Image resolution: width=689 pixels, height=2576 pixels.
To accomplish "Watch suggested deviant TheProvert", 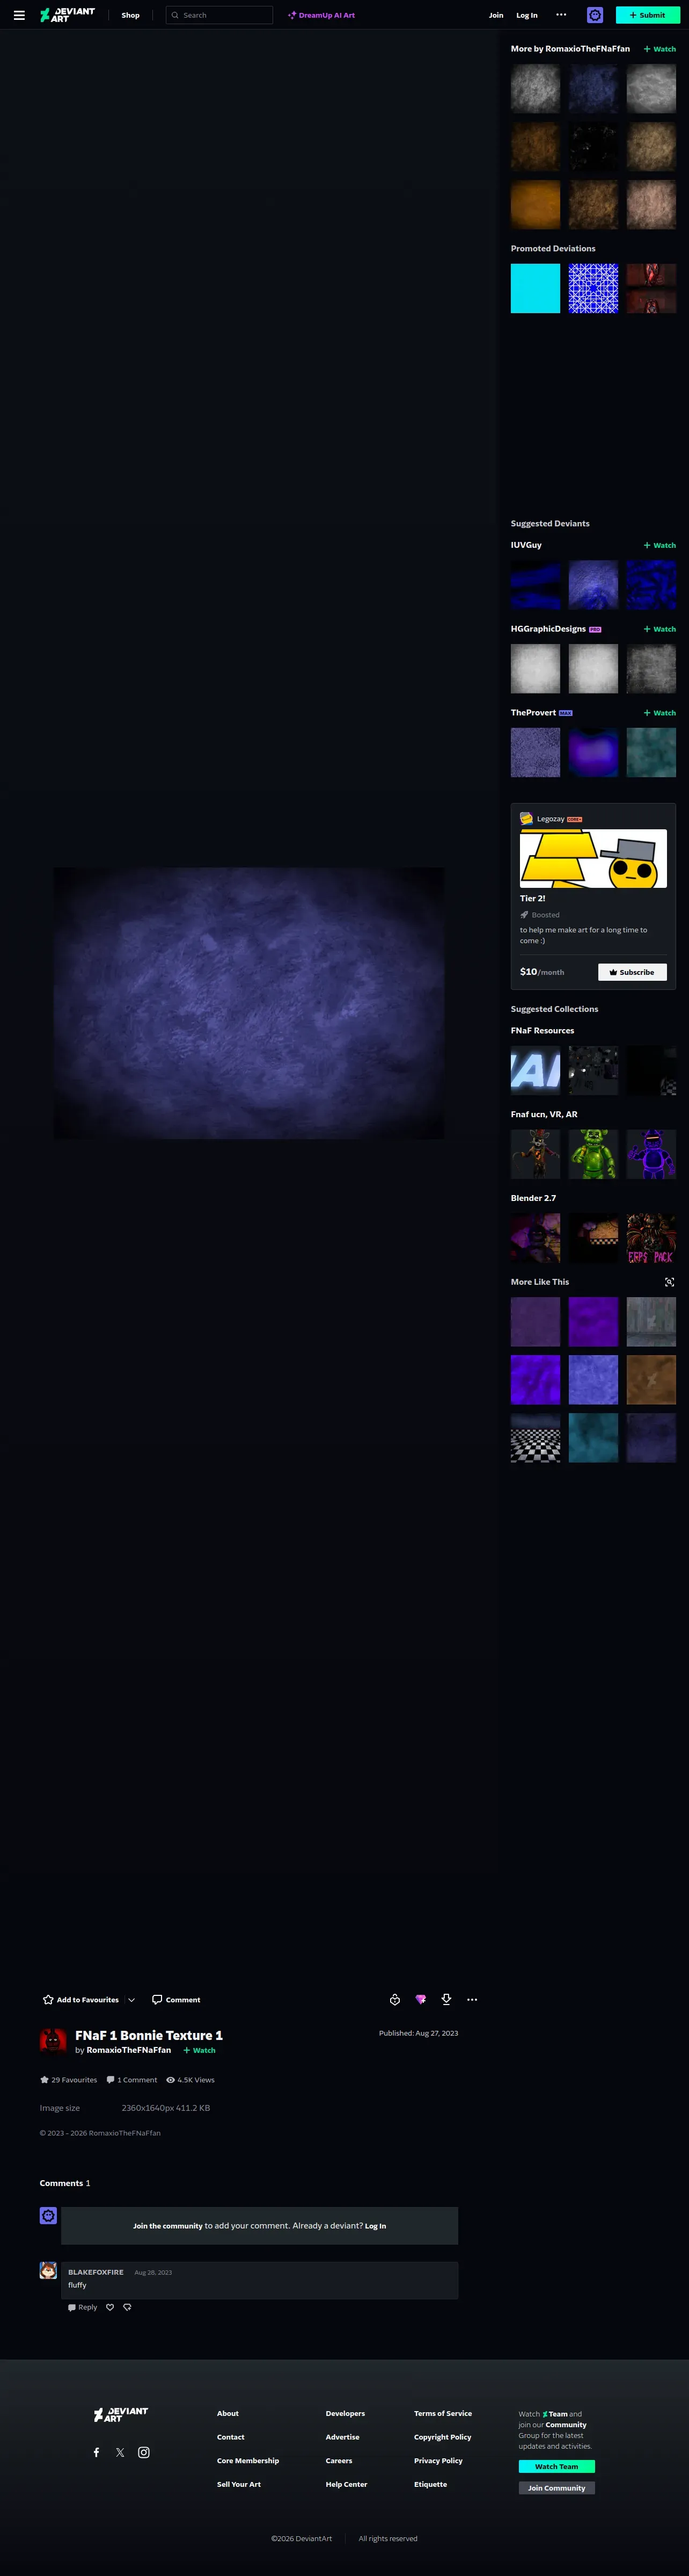I will 660,713.
